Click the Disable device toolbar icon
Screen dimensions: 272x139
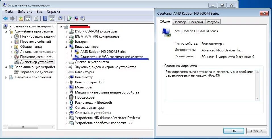tap(83, 18)
